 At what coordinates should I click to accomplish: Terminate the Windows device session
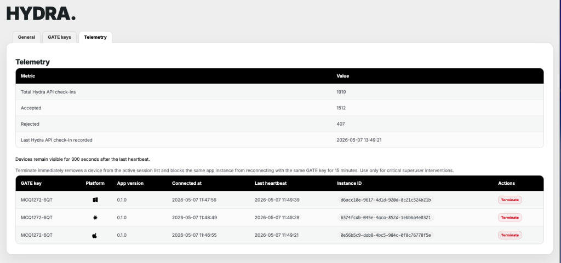click(510, 200)
